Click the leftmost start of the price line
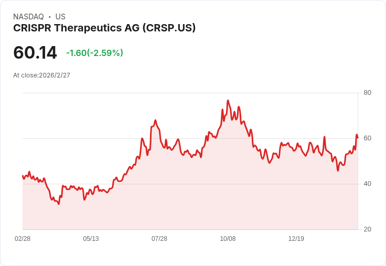Viewport: 386px width, 266px height. click(x=23, y=175)
